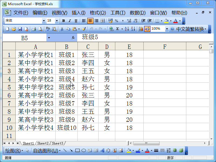This screenshot has width=216, height=162.
Task: Align text right
Action: point(96,21)
